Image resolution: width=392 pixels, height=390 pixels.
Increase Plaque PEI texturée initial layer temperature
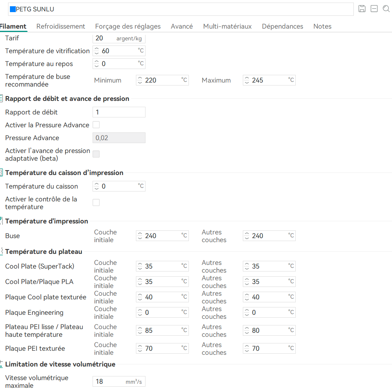[140, 346]
